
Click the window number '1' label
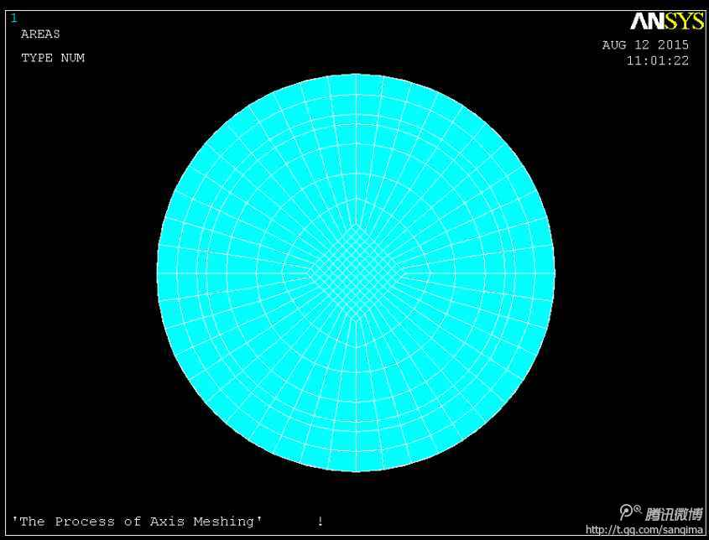click(14, 18)
